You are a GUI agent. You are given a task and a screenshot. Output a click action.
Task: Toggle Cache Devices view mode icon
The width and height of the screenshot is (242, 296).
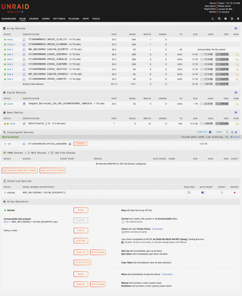[236, 92]
